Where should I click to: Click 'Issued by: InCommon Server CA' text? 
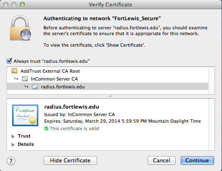(x=79, y=114)
